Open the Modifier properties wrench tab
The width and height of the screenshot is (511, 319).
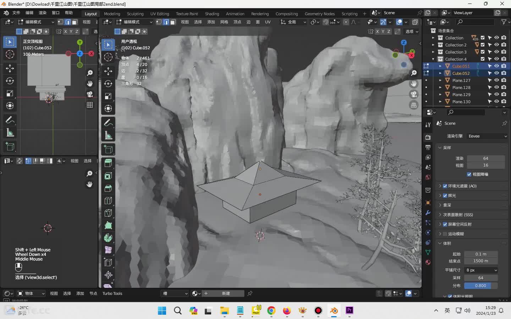coord(428,213)
